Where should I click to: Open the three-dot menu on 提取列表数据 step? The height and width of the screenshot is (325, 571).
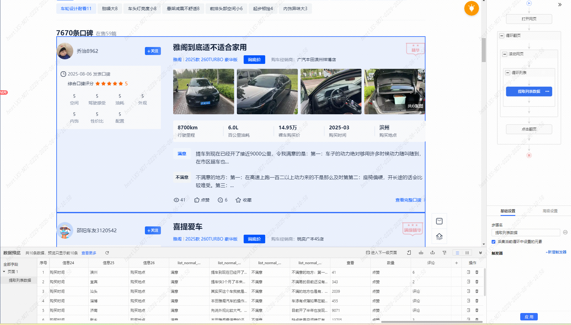tap(547, 92)
